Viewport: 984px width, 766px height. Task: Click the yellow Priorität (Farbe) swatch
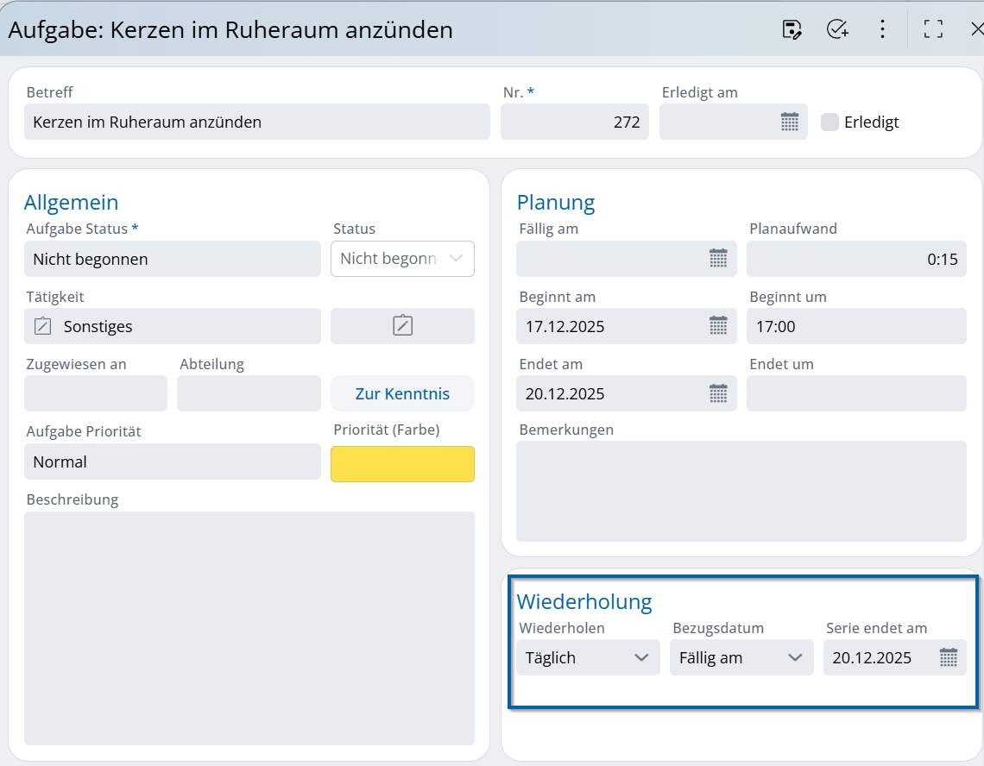[x=402, y=464]
